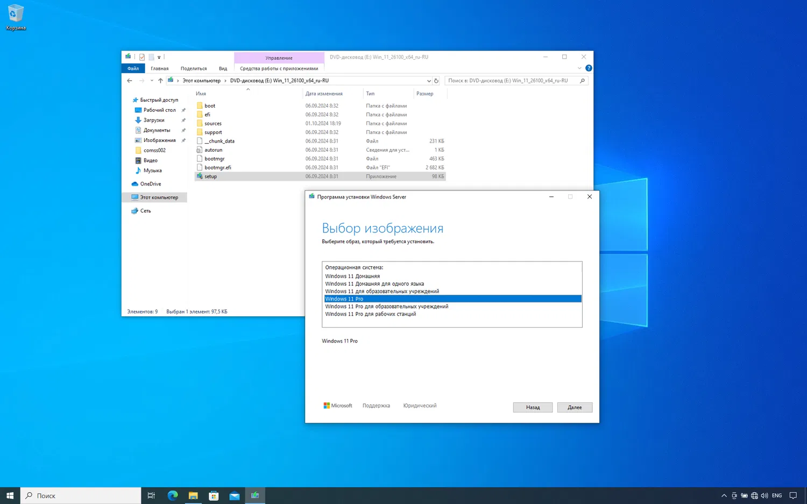Click the Далее button in setup

click(x=575, y=407)
